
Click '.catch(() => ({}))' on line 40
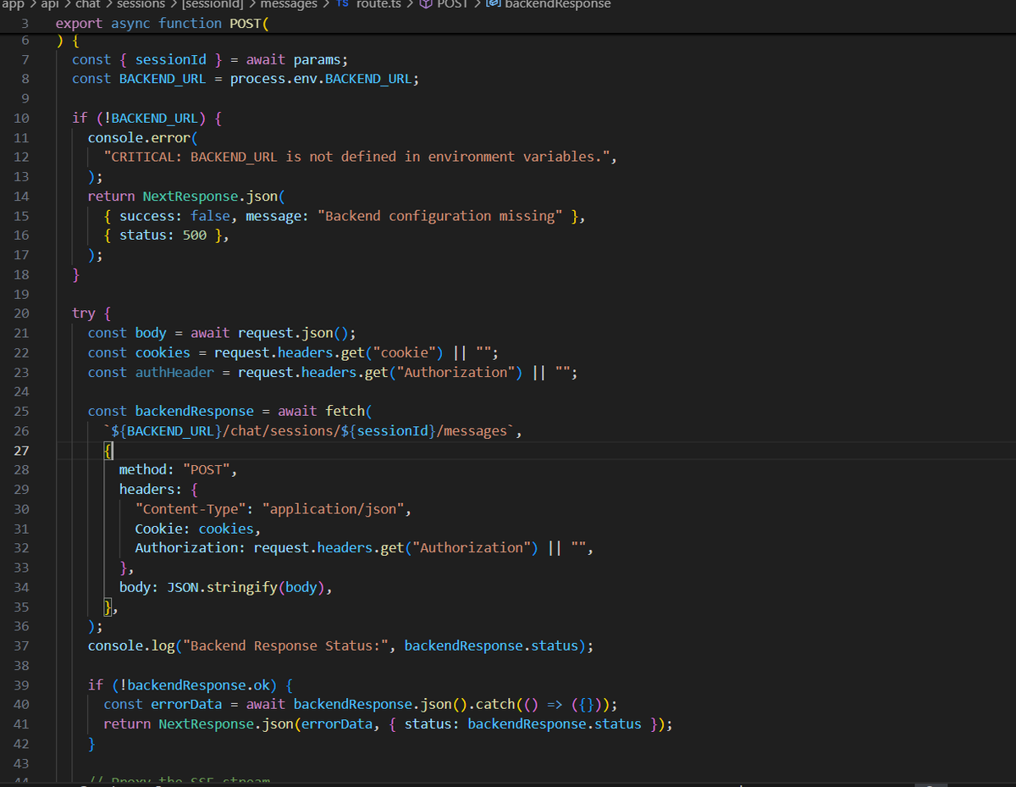point(538,704)
